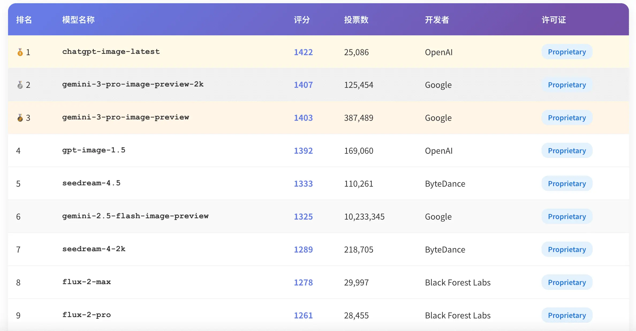Click the 许可证 column header
This screenshot has width=636, height=331.
click(x=554, y=20)
